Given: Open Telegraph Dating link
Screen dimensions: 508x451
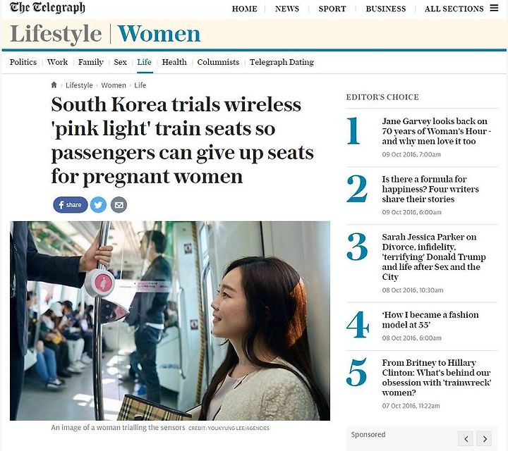Looking at the screenshot, I should click(x=282, y=62).
